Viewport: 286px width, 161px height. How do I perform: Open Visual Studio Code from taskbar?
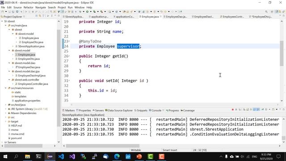pos(61,157)
